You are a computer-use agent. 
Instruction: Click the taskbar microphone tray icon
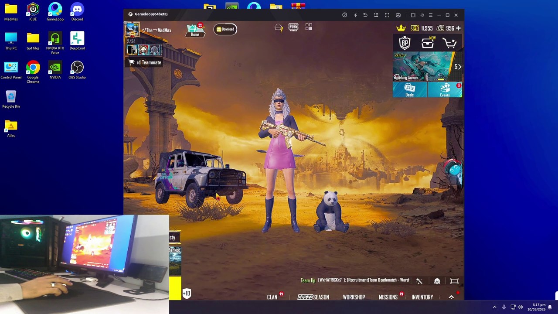point(504,307)
